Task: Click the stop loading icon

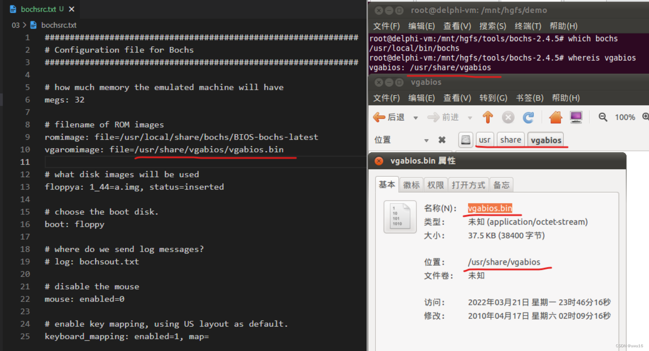Action: coord(508,117)
